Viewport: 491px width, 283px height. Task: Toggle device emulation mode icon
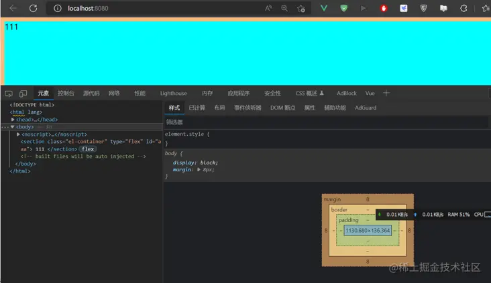[x=23, y=94]
